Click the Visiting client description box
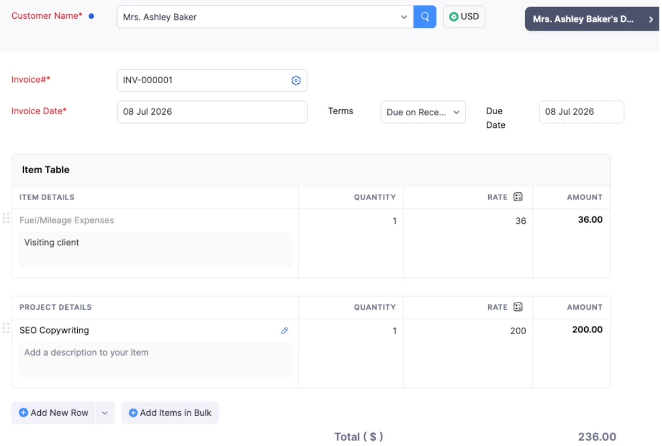This screenshot has width=662, height=446. 156,249
